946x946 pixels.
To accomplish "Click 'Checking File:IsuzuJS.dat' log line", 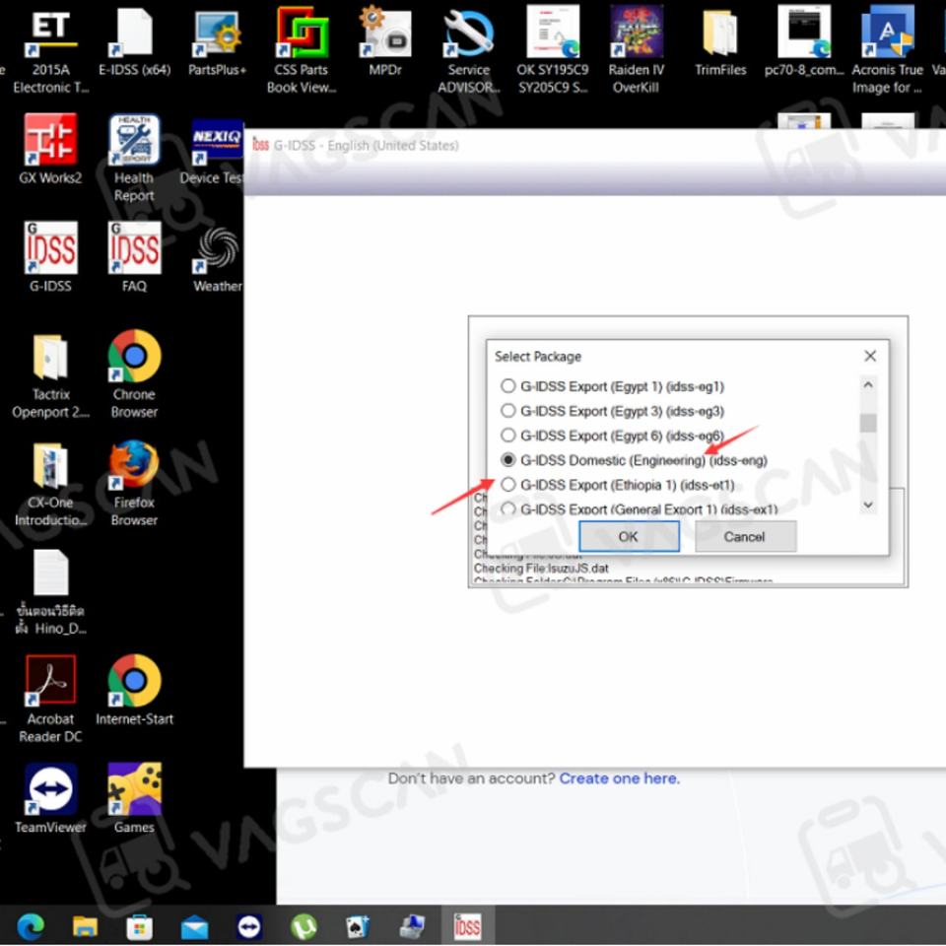I will 541,569.
